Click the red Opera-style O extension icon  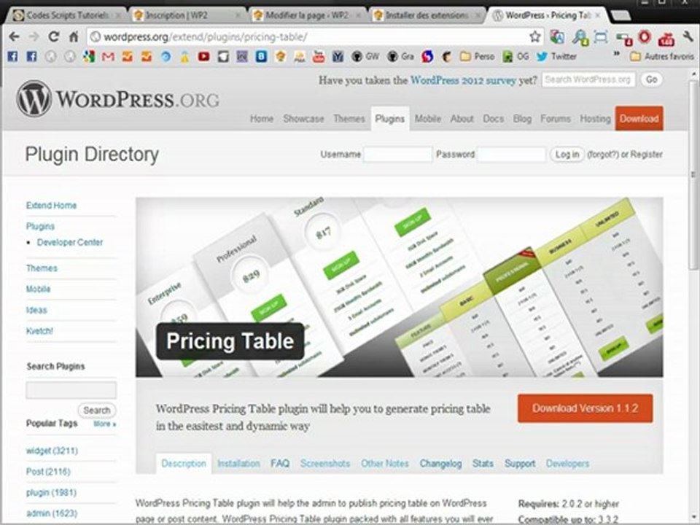[644, 37]
